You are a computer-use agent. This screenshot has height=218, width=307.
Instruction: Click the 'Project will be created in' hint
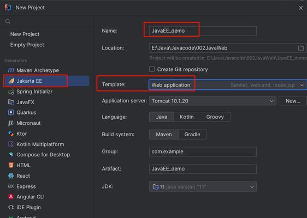coord(228,58)
